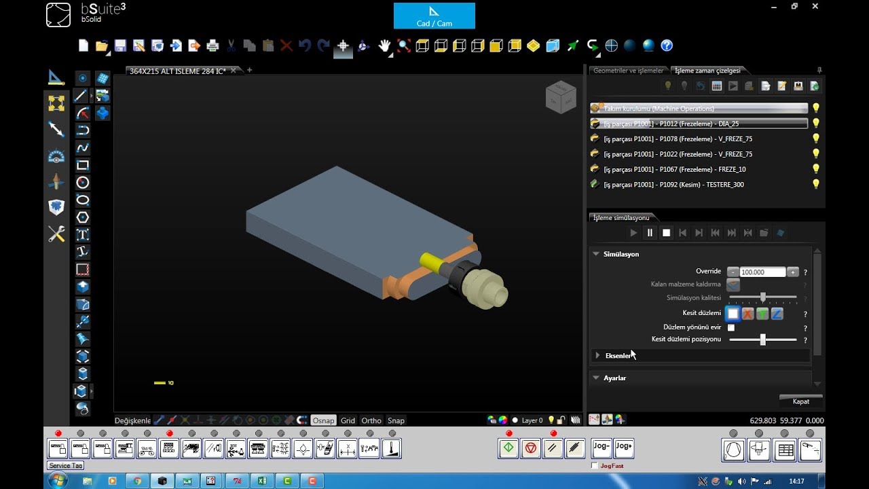Open the Windows Start button
Screen dimensions: 869x489
pos(57,481)
